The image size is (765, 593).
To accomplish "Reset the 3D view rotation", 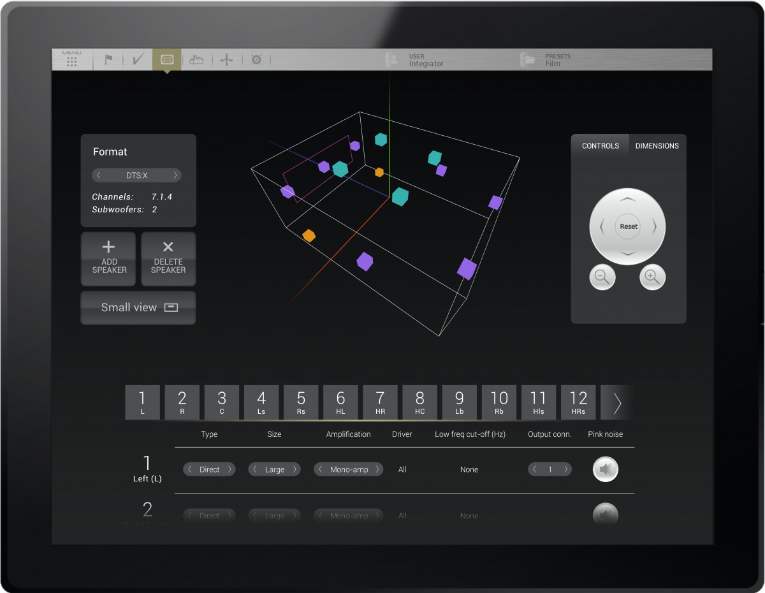I will point(628,226).
